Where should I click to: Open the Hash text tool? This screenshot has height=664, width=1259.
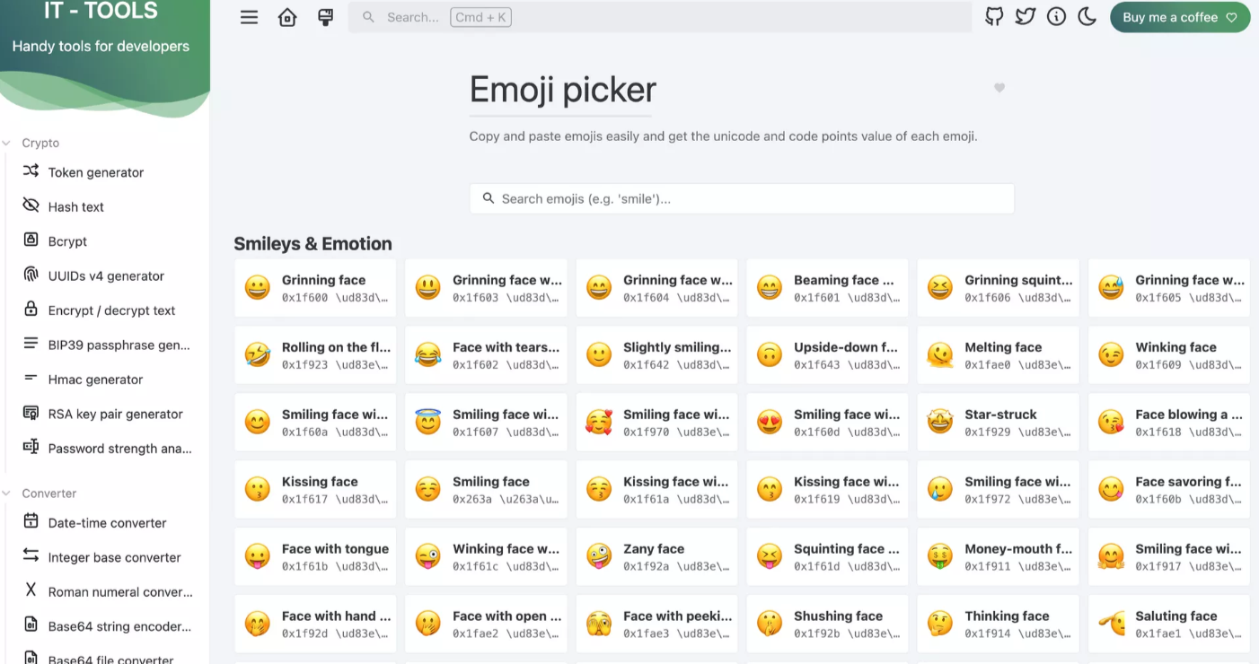click(x=75, y=206)
